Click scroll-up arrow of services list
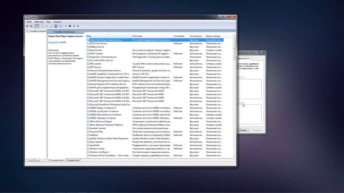The width and height of the screenshot is (344, 193). coord(234,36)
